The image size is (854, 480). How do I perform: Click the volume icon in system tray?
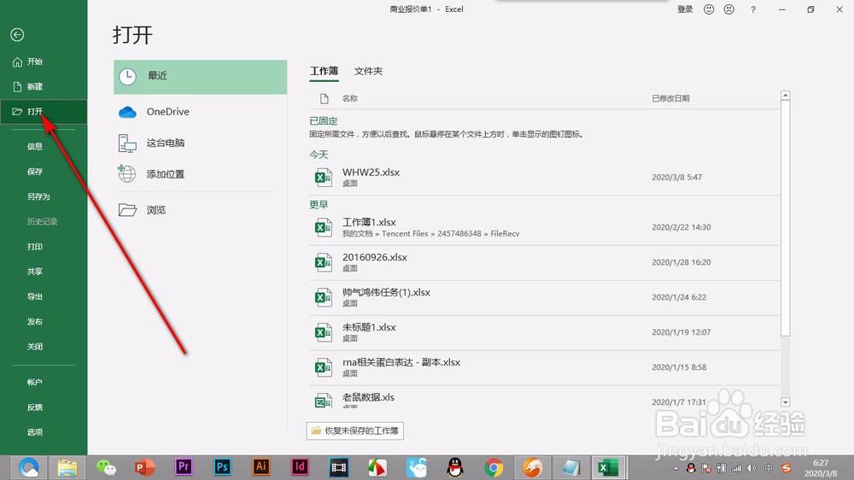pos(752,468)
